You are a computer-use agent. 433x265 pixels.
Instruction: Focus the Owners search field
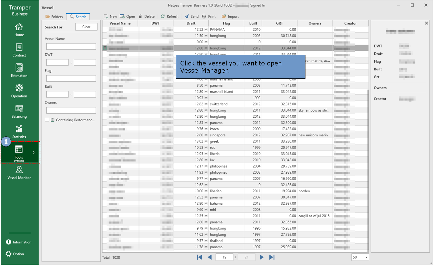[x=71, y=110]
